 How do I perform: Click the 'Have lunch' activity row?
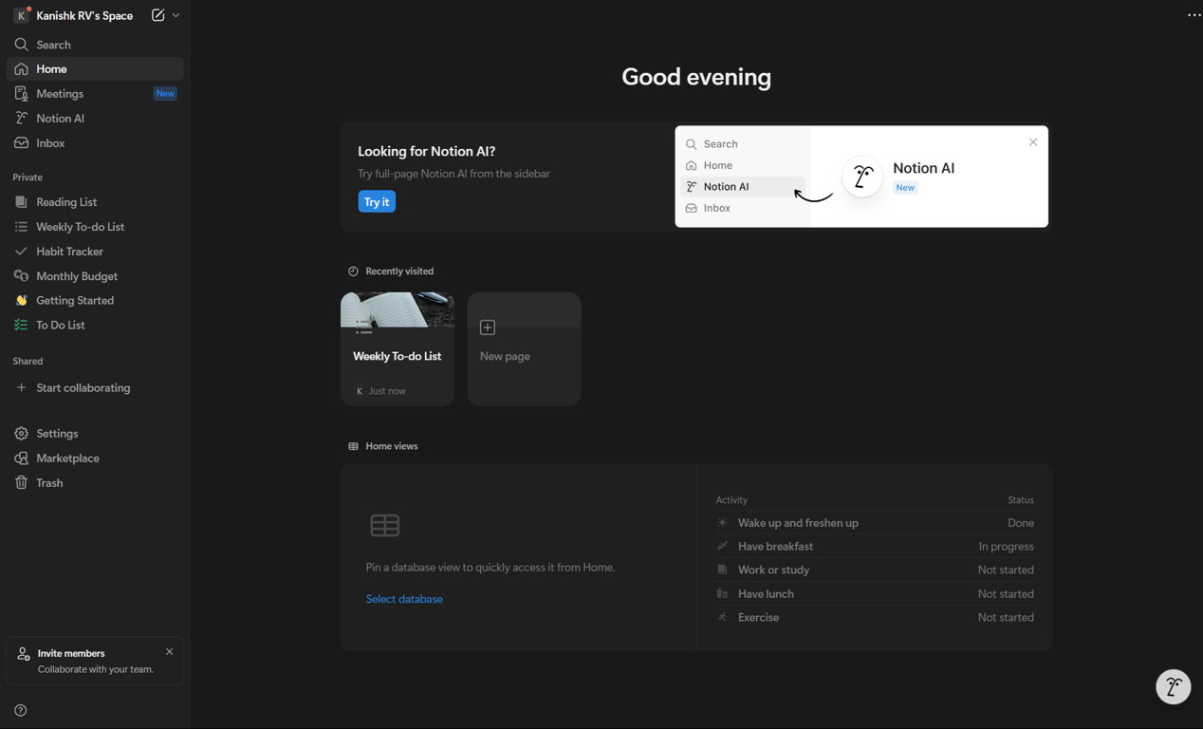pos(875,594)
